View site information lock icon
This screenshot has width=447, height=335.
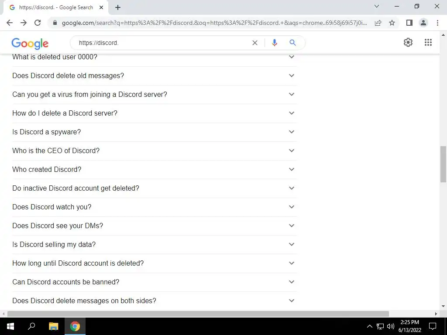(55, 23)
